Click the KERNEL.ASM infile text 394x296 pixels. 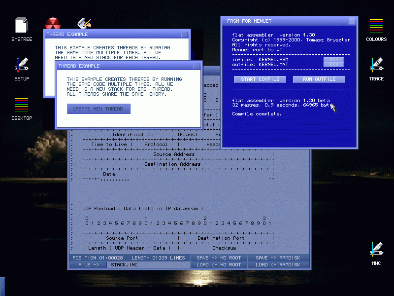click(273, 60)
